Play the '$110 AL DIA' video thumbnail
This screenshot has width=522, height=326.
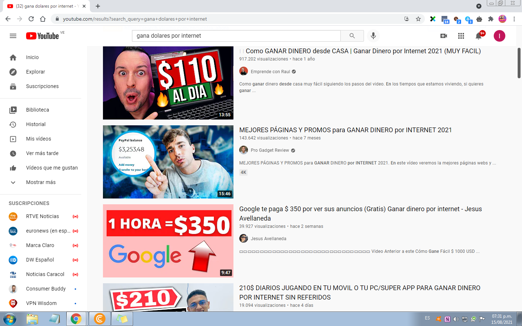[168, 83]
